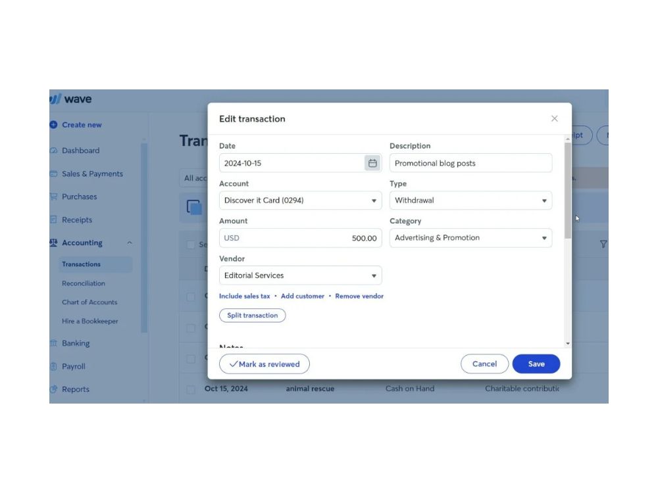Open the date picker calendar icon
The width and height of the screenshot is (658, 493).
tap(372, 163)
